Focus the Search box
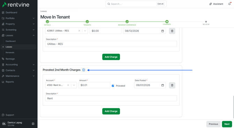This screenshot has height=128, width=234. [136, 4]
